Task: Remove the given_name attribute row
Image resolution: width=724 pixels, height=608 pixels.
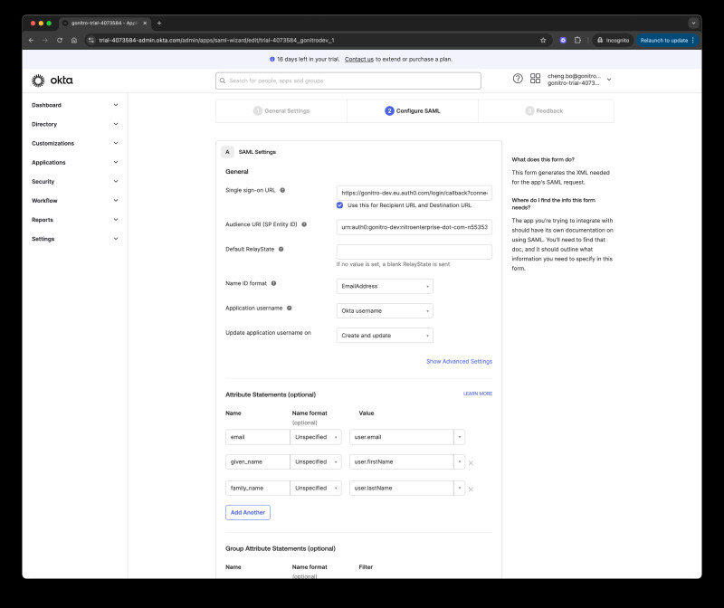Action: click(471, 462)
